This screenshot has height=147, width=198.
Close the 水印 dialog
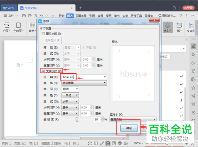pos(154,20)
